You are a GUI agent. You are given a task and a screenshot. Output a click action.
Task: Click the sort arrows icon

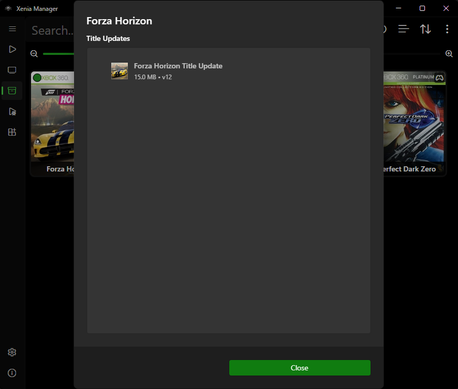pos(425,29)
